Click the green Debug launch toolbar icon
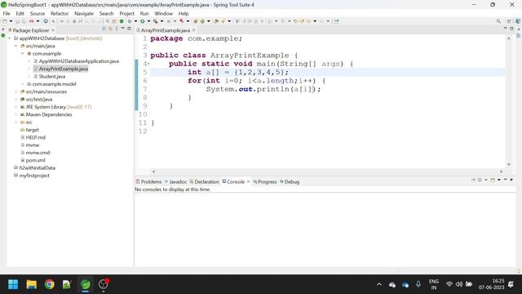This screenshot has width=522, height=294. tap(130, 21)
